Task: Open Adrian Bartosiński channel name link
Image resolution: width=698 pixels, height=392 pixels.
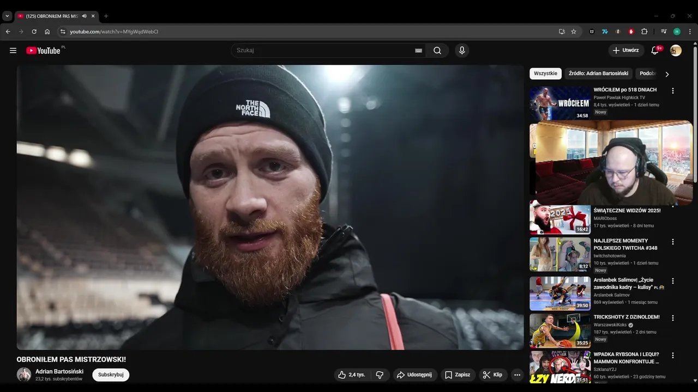Action: (x=59, y=371)
